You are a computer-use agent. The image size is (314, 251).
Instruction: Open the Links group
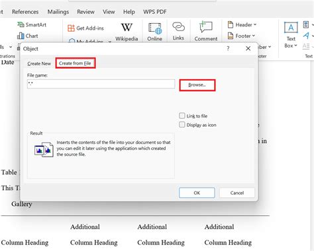178,31
